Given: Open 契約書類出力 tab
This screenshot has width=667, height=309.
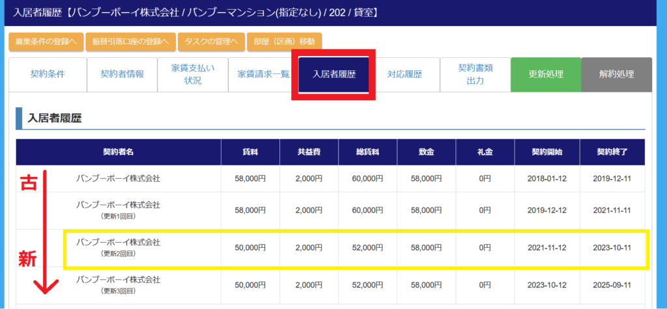Looking at the screenshot, I should [x=475, y=74].
